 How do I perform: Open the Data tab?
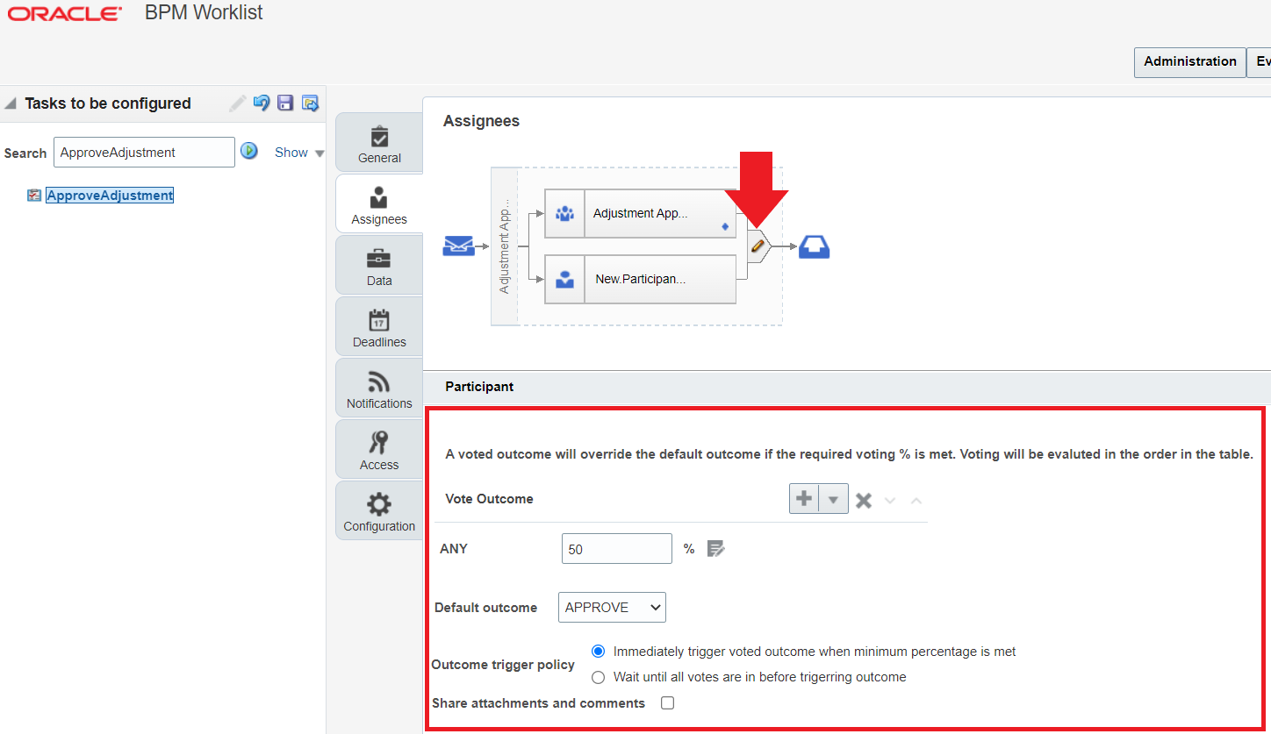tap(379, 266)
